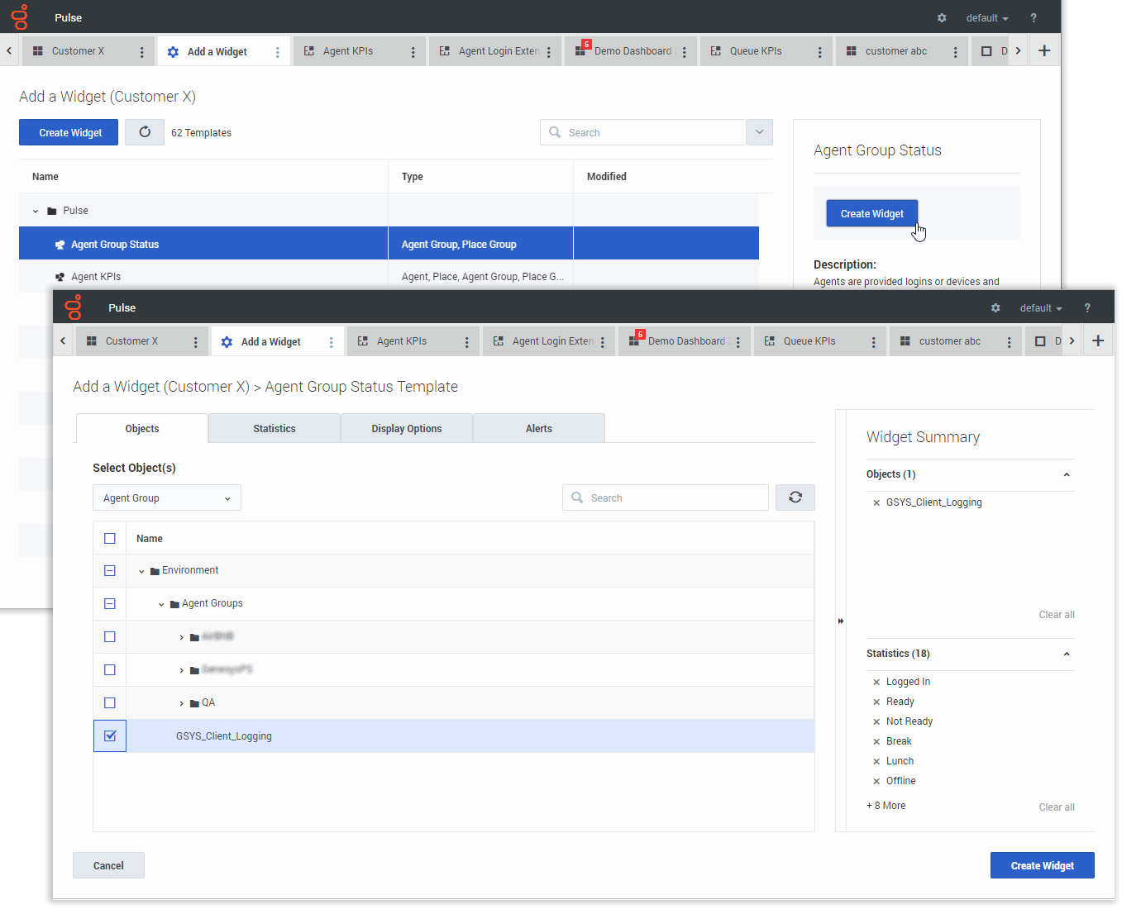
Task: Open help question mark in back window
Action: tap(1034, 17)
